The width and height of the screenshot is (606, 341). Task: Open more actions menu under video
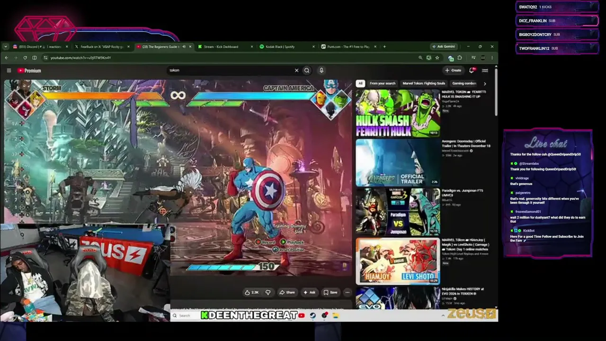pyautogui.click(x=347, y=292)
